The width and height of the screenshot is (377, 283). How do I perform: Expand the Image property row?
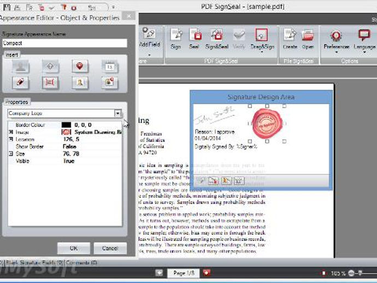pos(10,132)
